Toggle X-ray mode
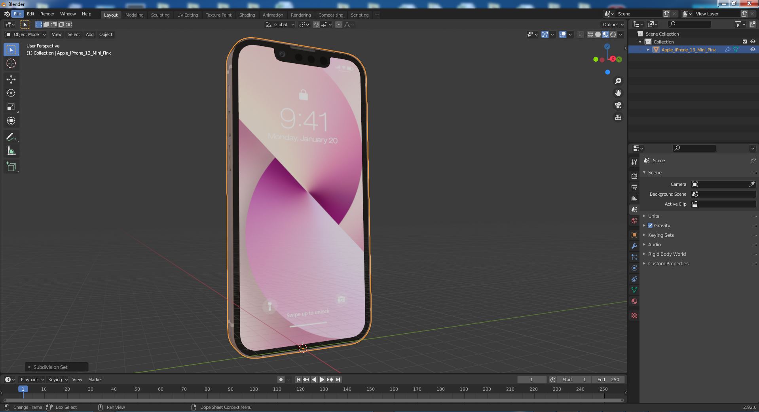Screen dimensions: 759x412 [580, 34]
